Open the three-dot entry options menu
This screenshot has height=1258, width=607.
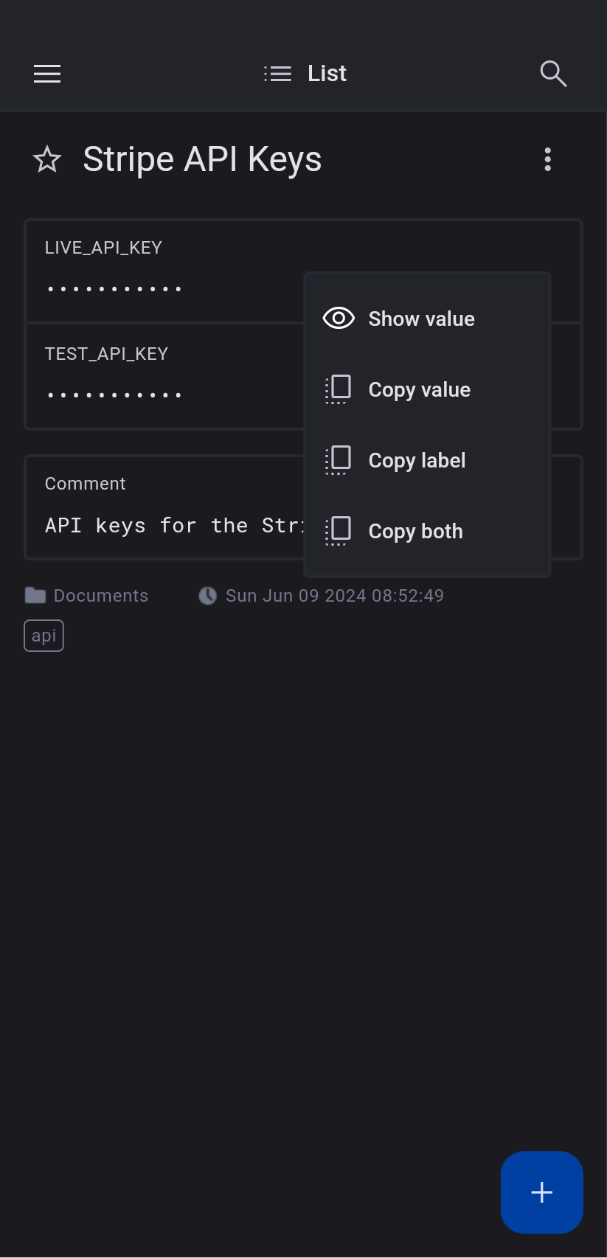tap(547, 159)
